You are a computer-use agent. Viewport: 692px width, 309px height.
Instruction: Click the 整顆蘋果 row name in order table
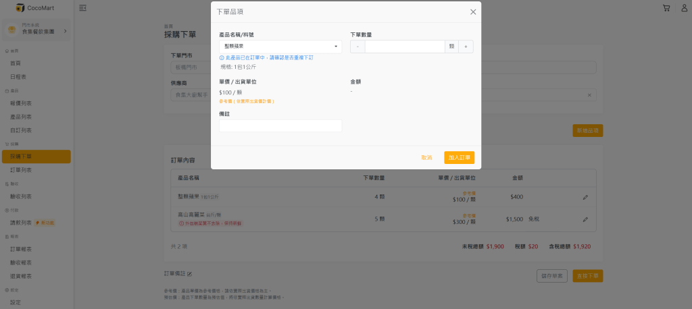point(189,196)
